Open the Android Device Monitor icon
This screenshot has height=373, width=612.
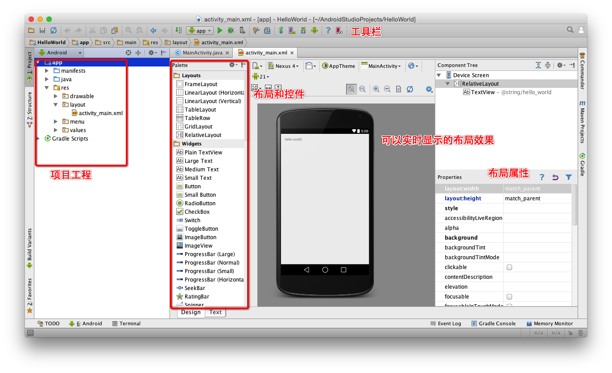point(314,30)
